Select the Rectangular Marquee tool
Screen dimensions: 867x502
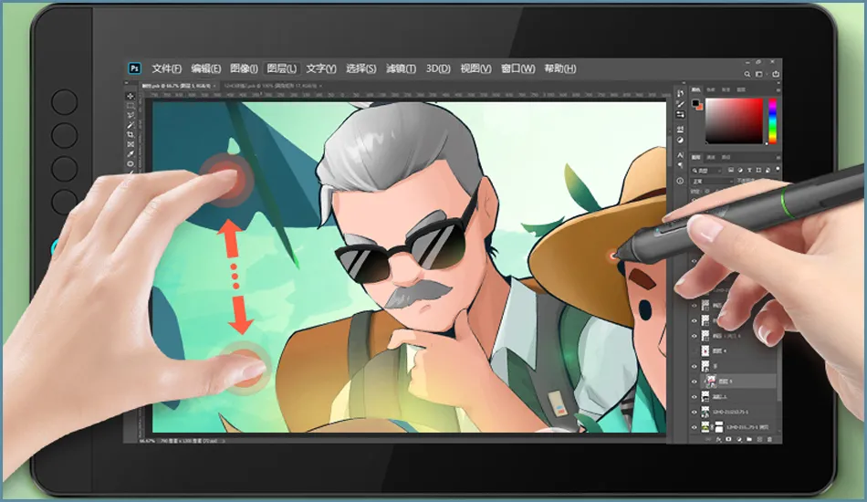coord(131,107)
